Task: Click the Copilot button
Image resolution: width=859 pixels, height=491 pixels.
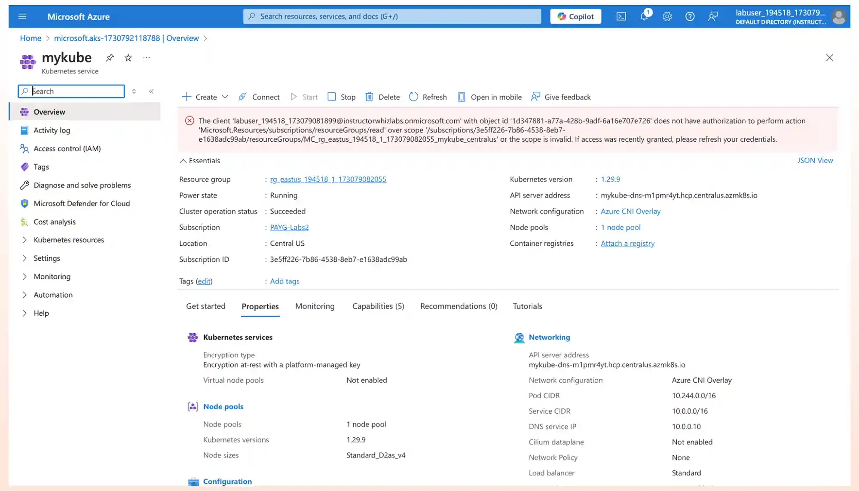Action: 575,16
